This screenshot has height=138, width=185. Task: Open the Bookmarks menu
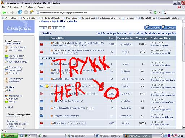(x=31, y=7)
